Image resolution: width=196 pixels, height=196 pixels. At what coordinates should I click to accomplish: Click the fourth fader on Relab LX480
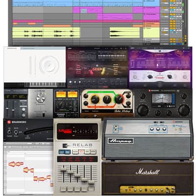pyautogui.click(x=84, y=180)
